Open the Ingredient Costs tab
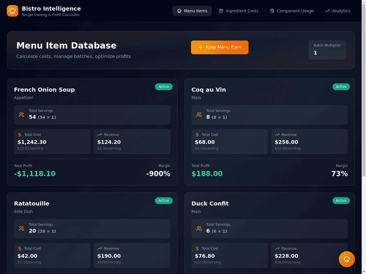Image resolution: width=366 pixels, height=274 pixels. (238, 11)
